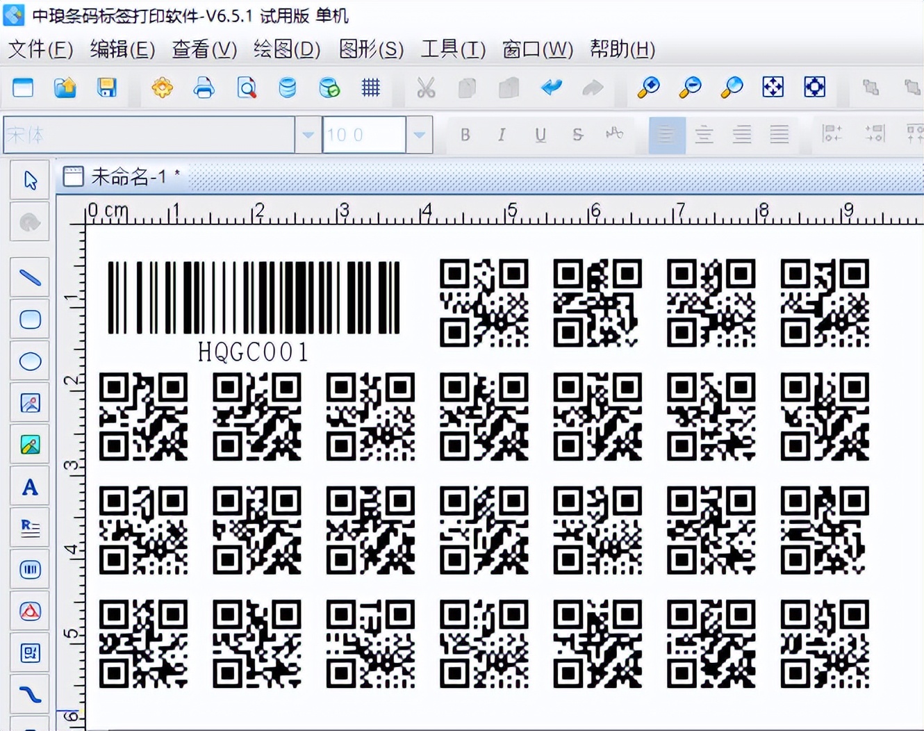Toggle Italic formatting button
Image resolution: width=924 pixels, height=731 pixels.
tap(502, 135)
